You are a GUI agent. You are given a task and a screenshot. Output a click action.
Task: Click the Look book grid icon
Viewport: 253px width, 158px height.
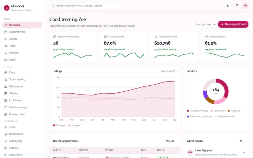[x=6, y=100]
